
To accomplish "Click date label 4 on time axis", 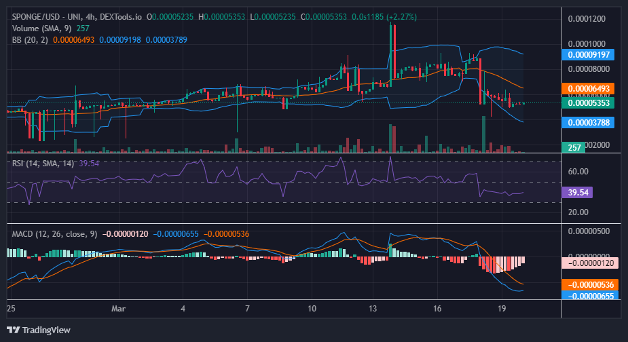I will [183, 309].
